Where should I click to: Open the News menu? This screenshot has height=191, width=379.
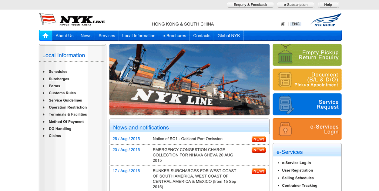86,35
